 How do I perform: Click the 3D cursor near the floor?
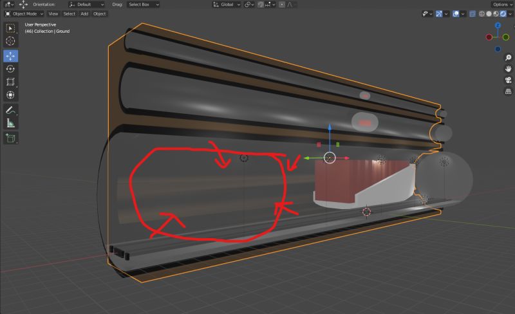pos(366,212)
